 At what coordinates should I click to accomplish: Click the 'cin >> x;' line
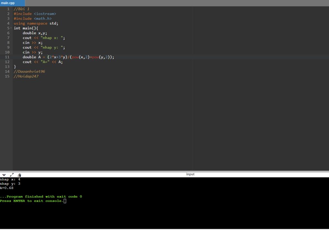tap(32, 43)
